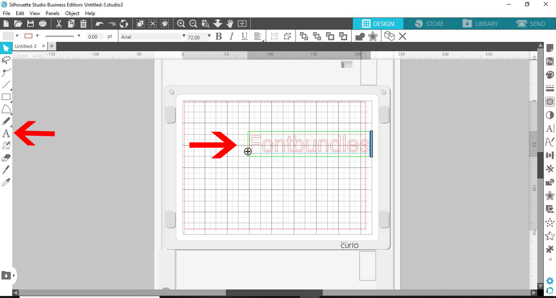Delete selection with the X icon
The image size is (556, 298).
[x=403, y=37]
